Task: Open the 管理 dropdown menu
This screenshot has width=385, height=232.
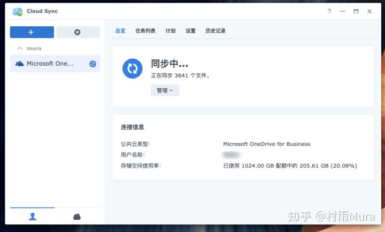Action: tap(165, 90)
